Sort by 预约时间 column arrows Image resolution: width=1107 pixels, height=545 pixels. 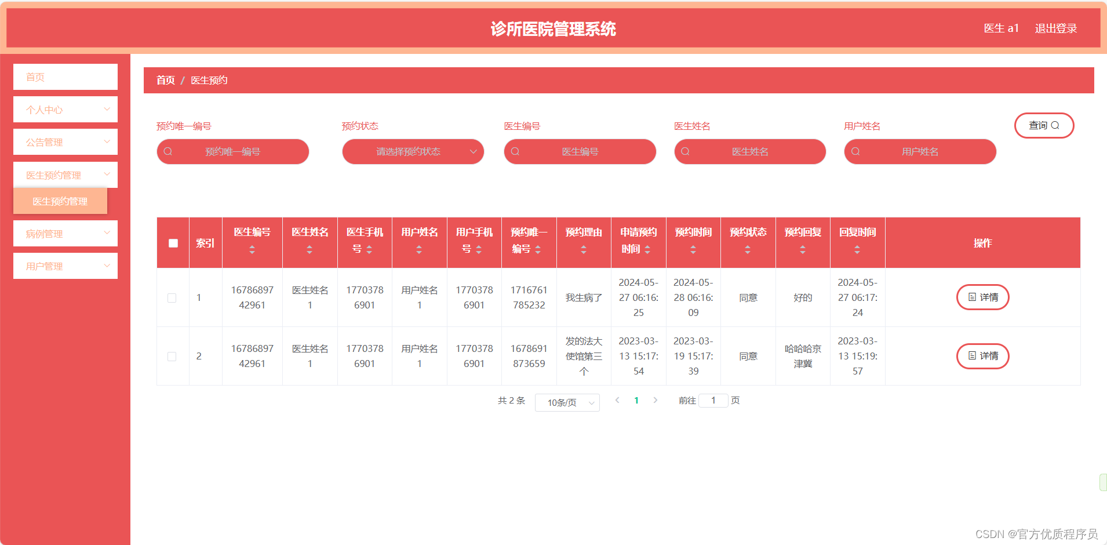pos(693,249)
